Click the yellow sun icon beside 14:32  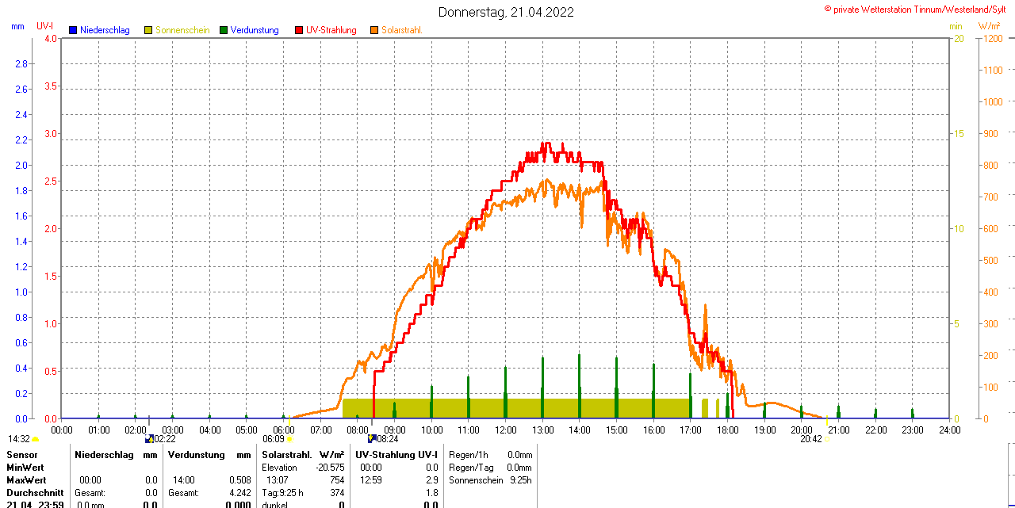coord(35,438)
